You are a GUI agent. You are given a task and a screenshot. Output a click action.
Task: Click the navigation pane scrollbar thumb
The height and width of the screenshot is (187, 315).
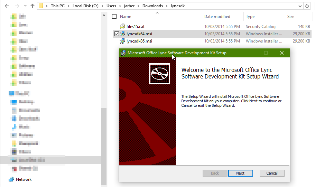coord(104,147)
